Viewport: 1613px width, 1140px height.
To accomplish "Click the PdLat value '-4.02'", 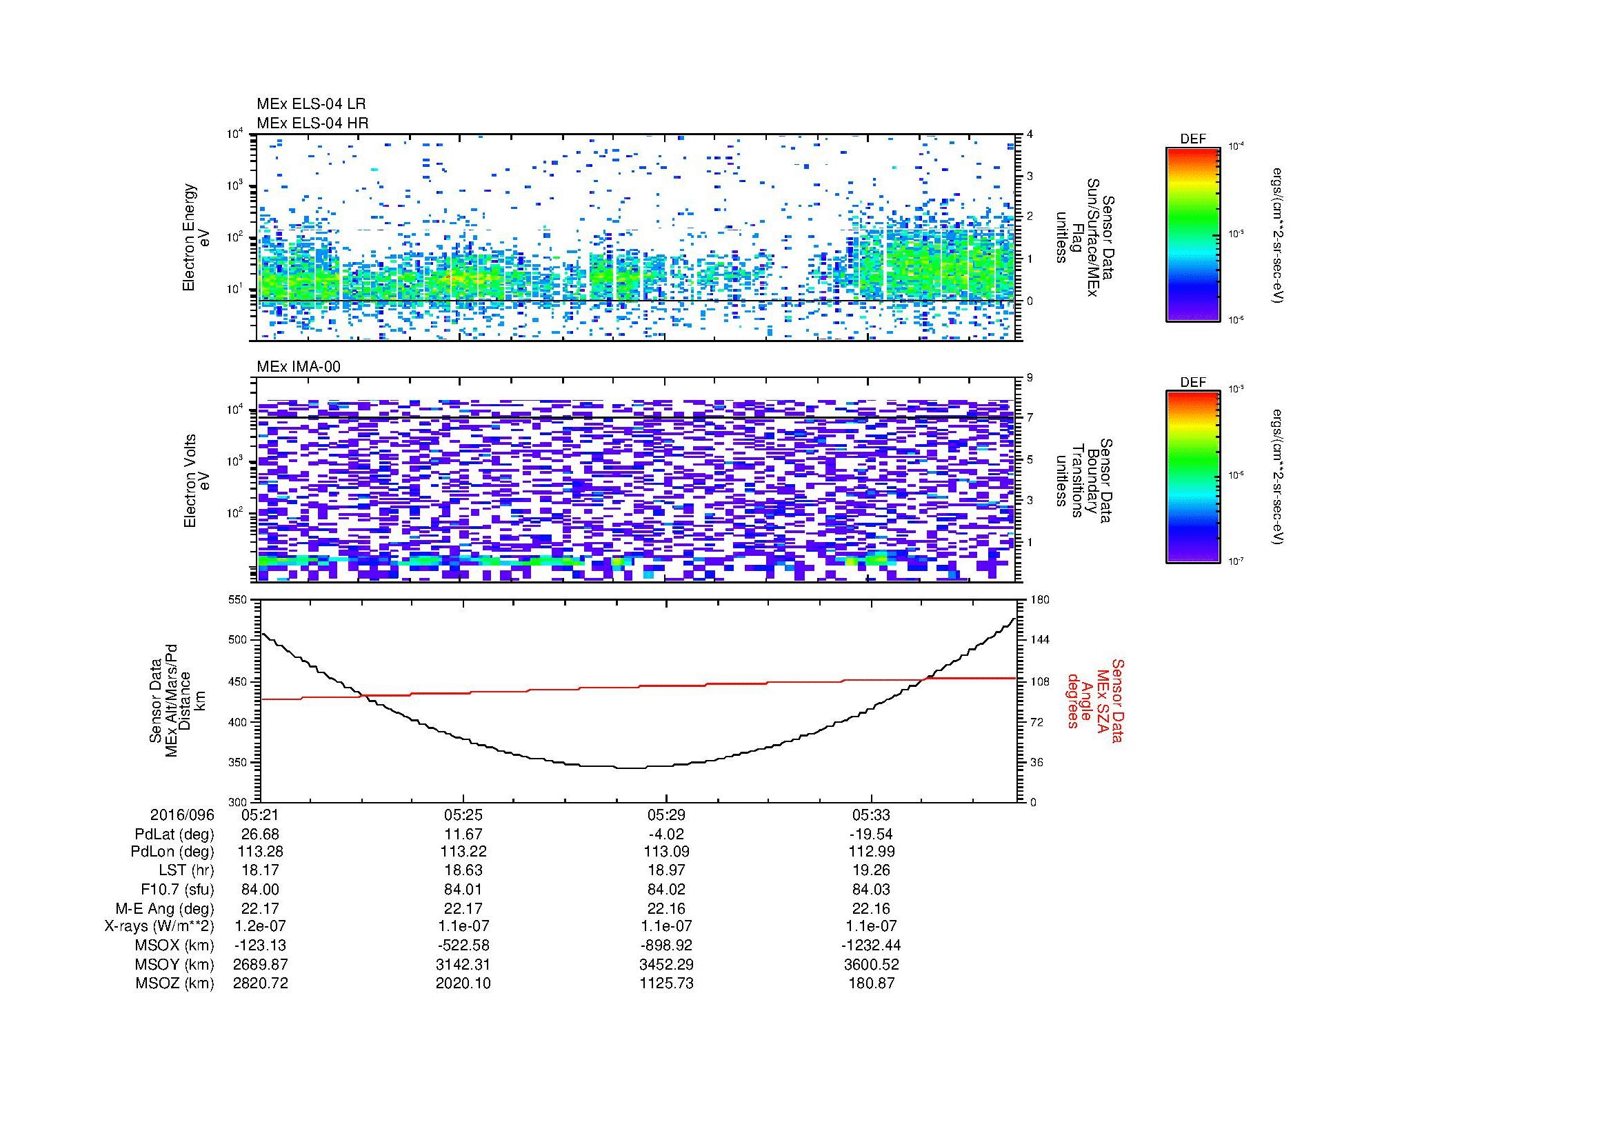I will pyautogui.click(x=666, y=834).
